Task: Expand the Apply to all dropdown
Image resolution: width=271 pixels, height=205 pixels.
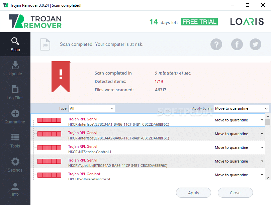Action: click(x=241, y=108)
